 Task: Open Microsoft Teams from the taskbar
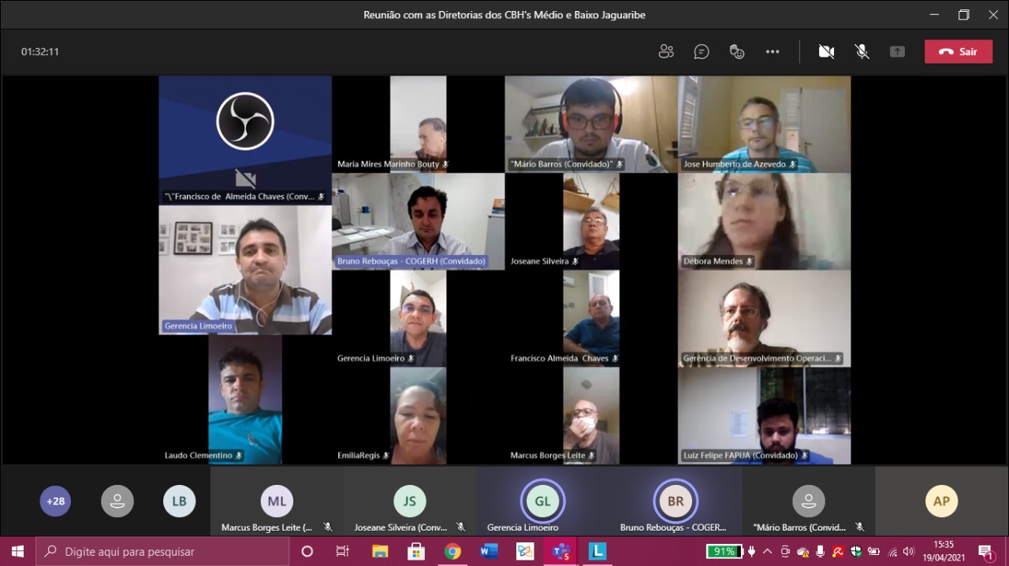[561, 551]
